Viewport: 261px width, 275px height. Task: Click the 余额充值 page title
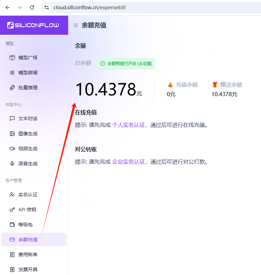(94, 25)
